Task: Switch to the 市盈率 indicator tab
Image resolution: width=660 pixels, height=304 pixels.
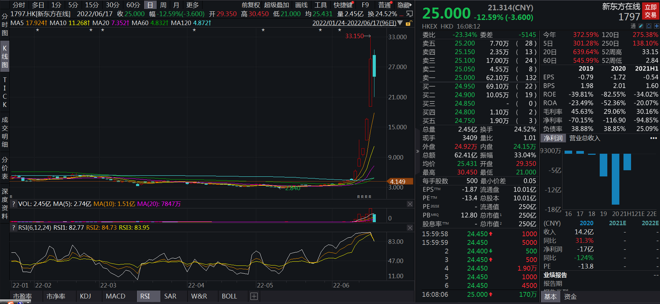Action: pos(23,296)
